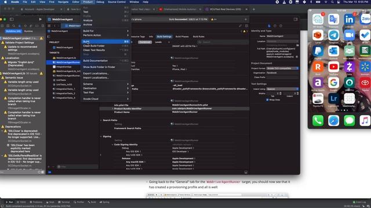Viewport: 371px width, 208px height.
Task: Open Phone app in the iPhone dock
Action: [x=318, y=121]
